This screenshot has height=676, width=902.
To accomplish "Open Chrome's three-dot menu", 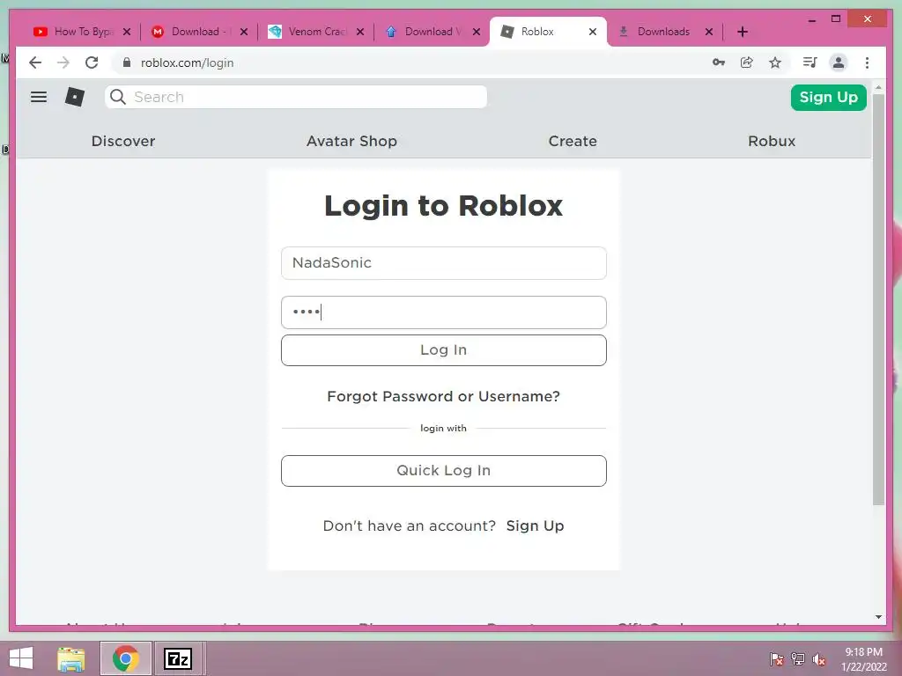I will (867, 62).
